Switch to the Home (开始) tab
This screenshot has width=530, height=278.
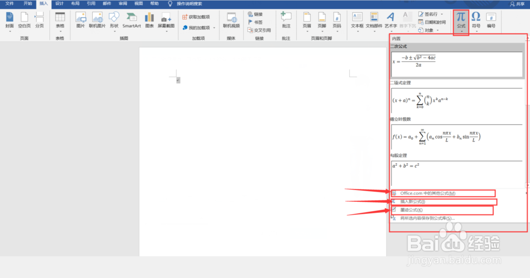coord(28,4)
